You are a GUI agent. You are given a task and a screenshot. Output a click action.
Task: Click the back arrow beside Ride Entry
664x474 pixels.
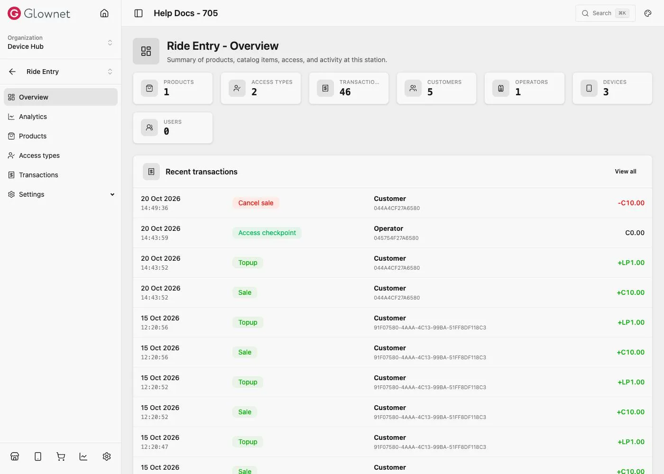point(12,72)
